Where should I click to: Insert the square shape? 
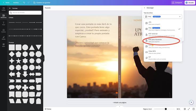click(12, 47)
